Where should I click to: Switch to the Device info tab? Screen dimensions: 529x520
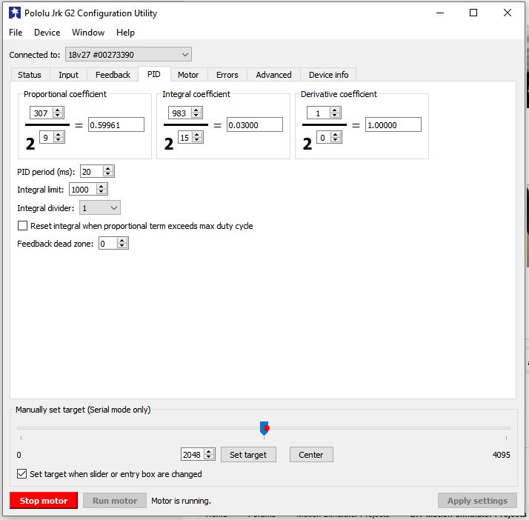tap(328, 75)
